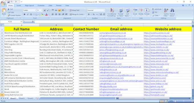Screen dimensions: 194x103
Task: Switch to the Page Layout tab
Action: coord(29,6)
